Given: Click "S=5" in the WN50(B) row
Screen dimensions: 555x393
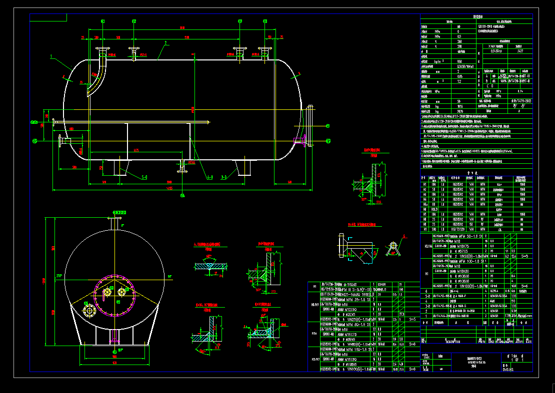Looking at the screenshot, I should pyautogui.click(x=524, y=256).
